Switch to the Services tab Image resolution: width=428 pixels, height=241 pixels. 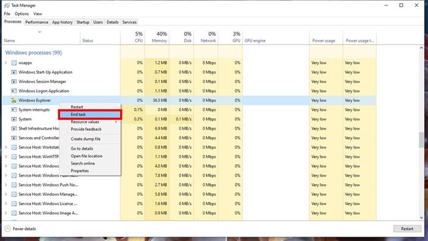[x=130, y=22]
